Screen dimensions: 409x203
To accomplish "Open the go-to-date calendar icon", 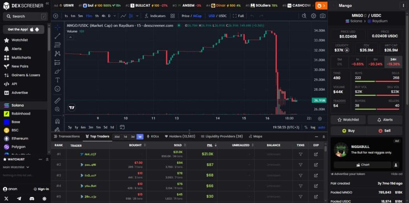I will click(x=122, y=127).
